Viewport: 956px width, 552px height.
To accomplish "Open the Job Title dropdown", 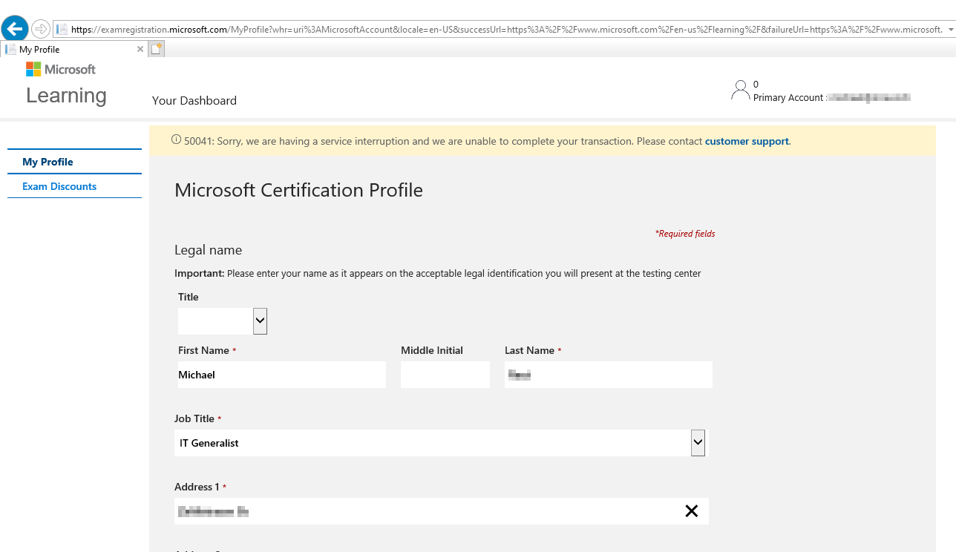I will tap(698, 443).
